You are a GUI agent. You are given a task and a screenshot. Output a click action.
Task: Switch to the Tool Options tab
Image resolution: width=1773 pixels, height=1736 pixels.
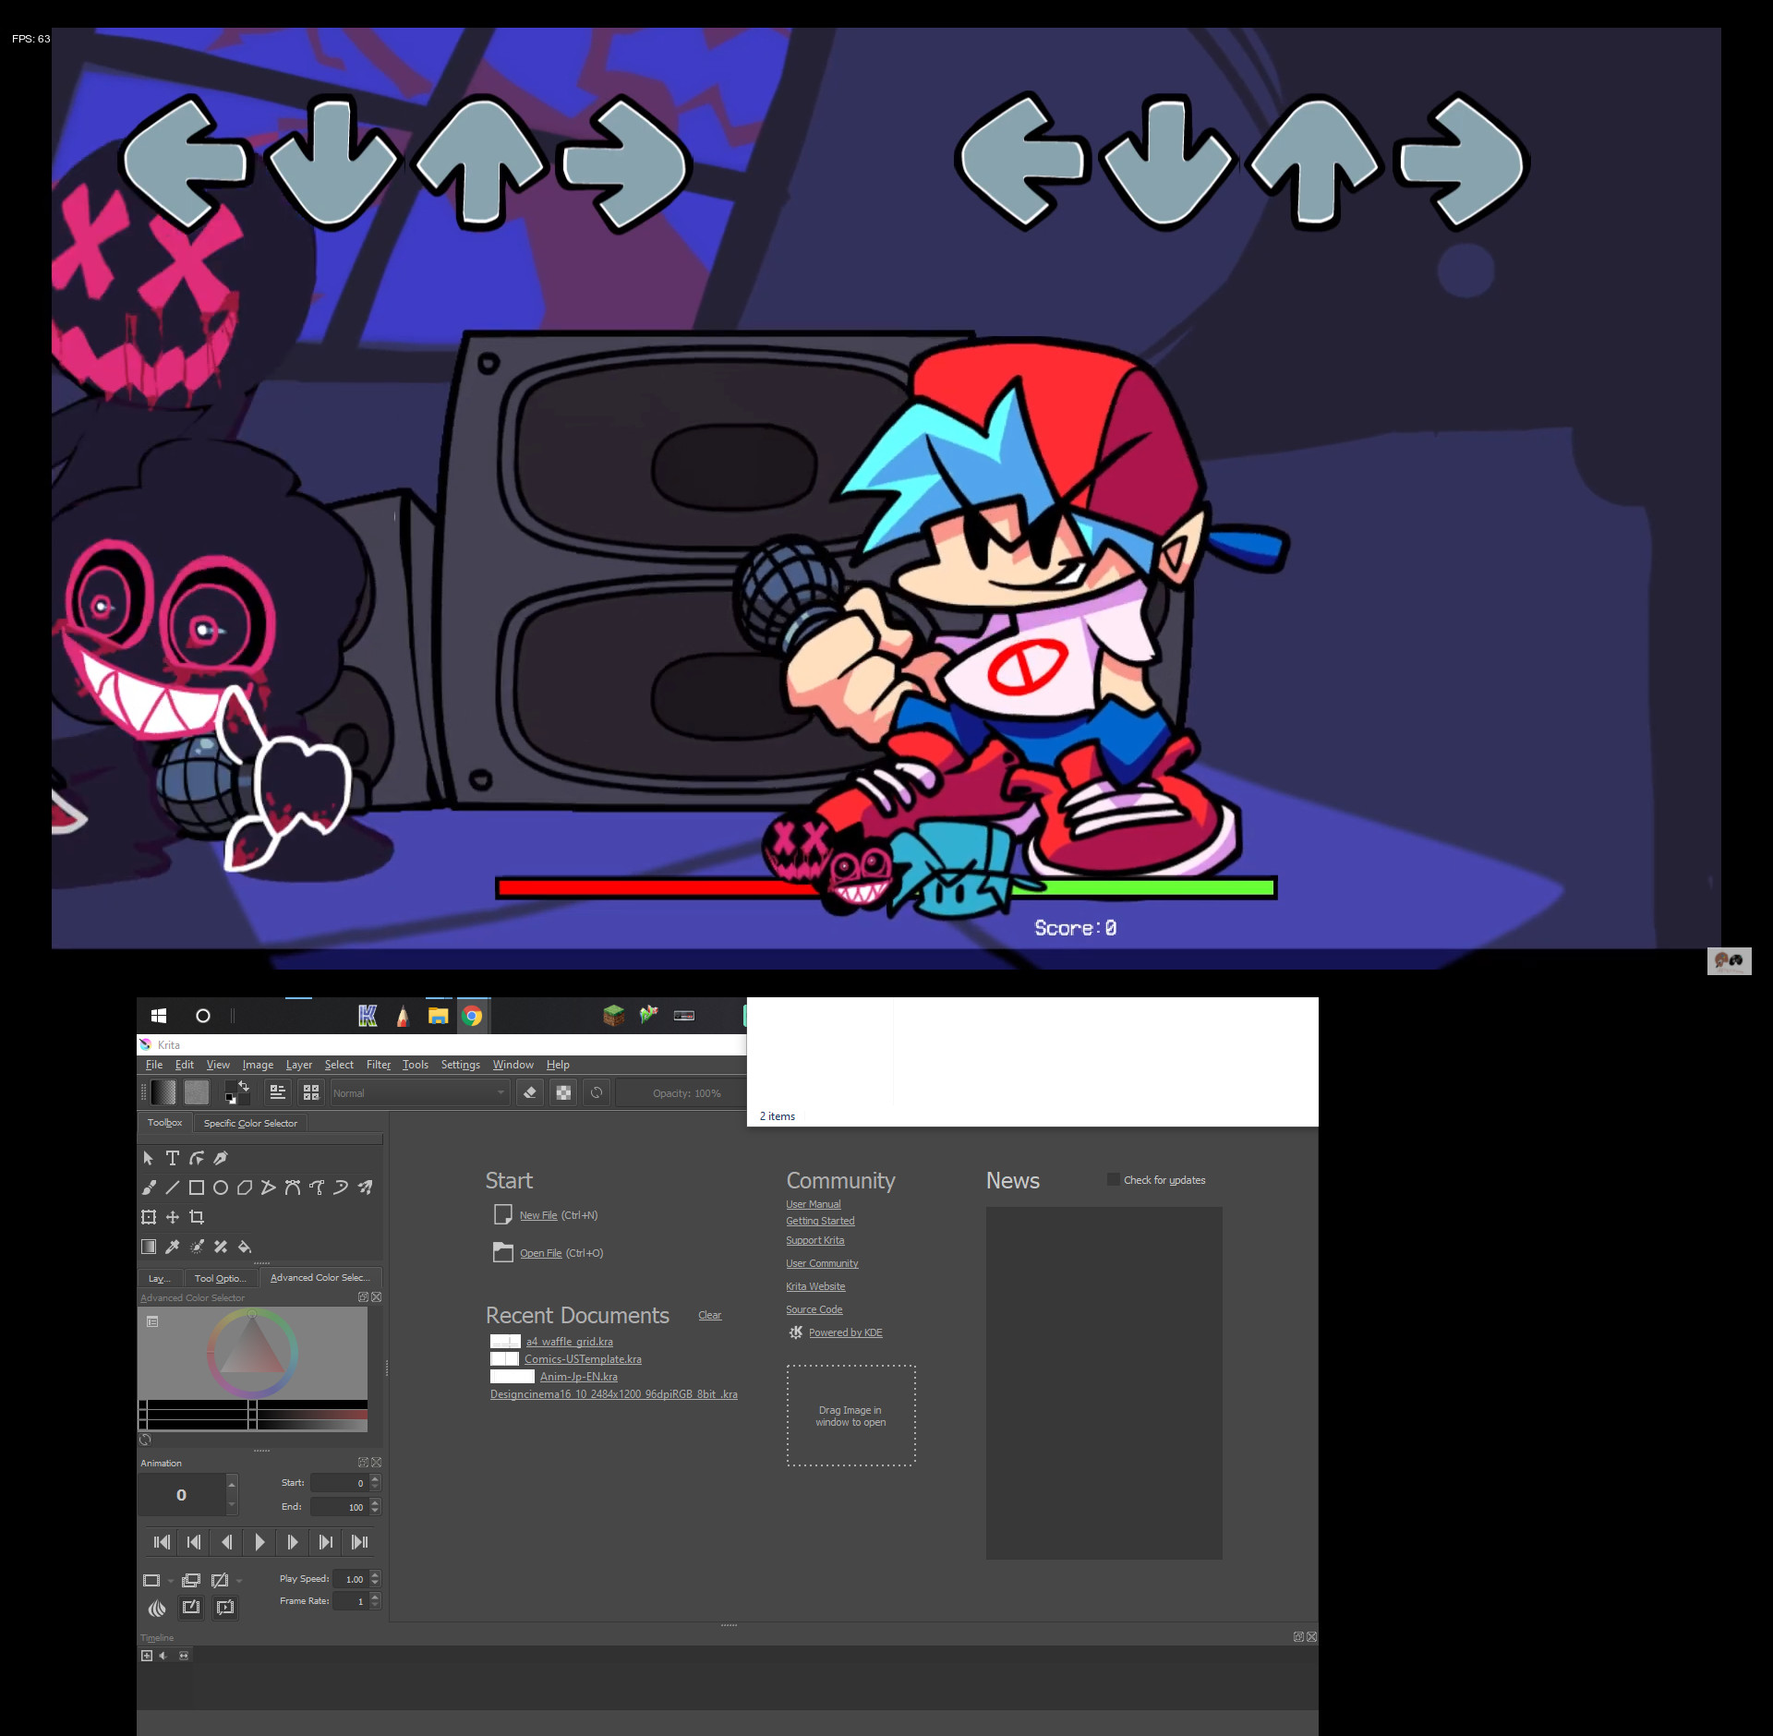pyautogui.click(x=220, y=1278)
